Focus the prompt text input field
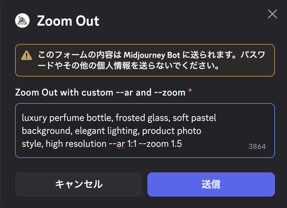Viewport: 287px width, 208px height. point(145,131)
